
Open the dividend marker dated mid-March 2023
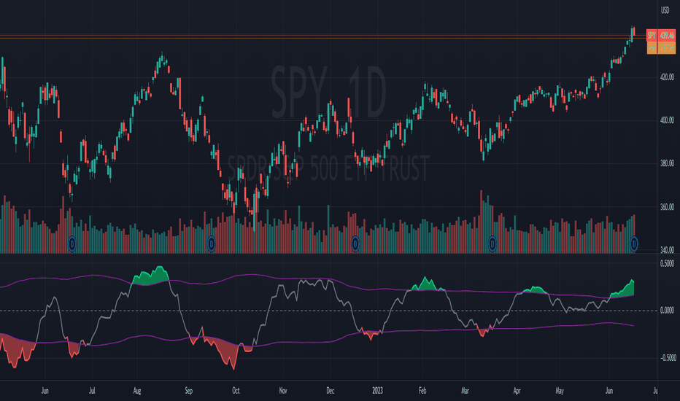[492, 244]
